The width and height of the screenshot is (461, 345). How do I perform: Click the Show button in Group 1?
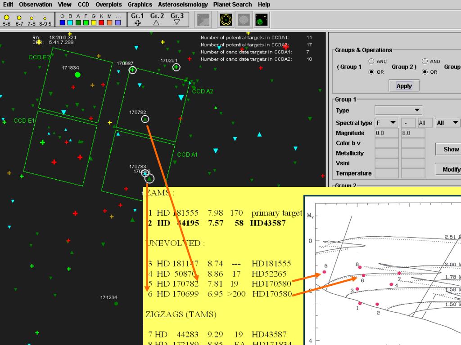(x=448, y=149)
